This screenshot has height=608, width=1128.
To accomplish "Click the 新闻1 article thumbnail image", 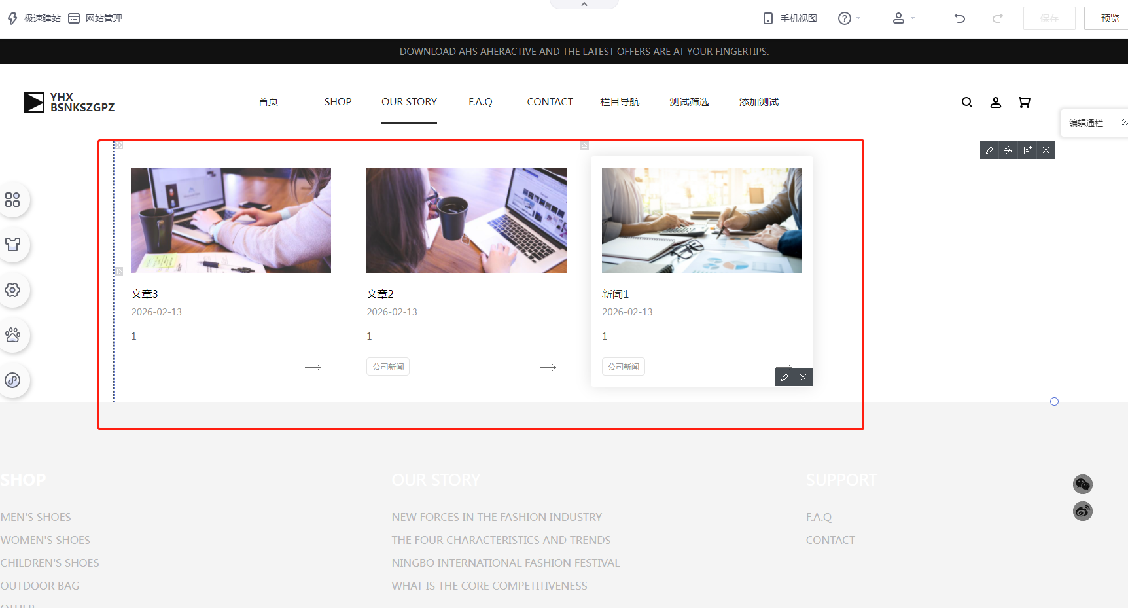I will pos(702,220).
